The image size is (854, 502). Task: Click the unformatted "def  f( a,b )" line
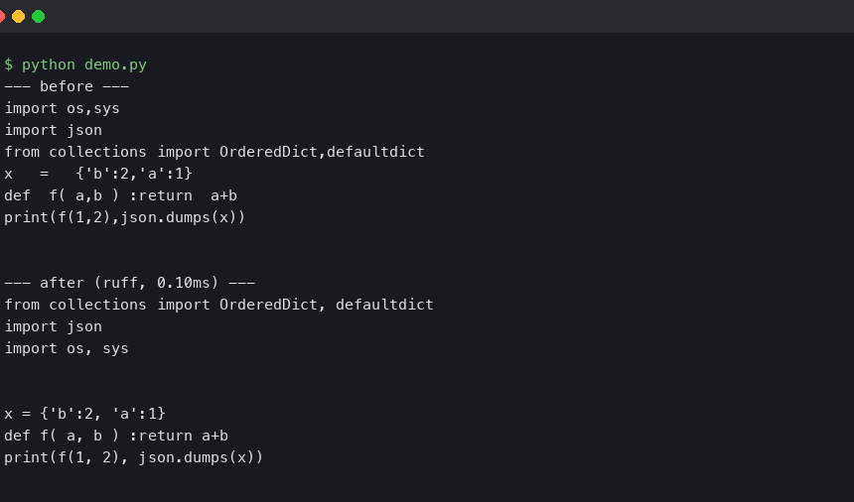click(120, 195)
